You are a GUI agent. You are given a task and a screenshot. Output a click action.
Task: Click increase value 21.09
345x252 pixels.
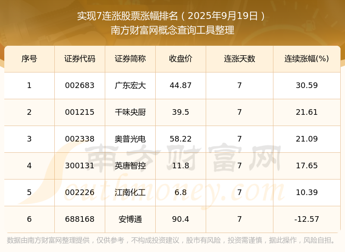tap(307, 139)
